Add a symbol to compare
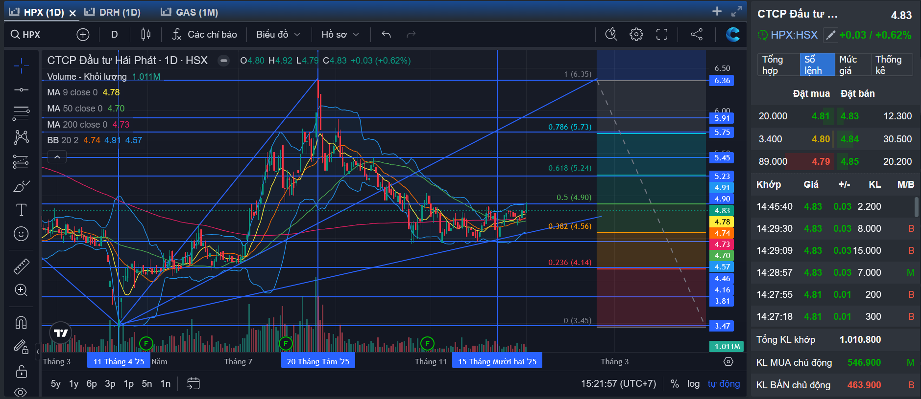This screenshot has width=921, height=399. pos(83,34)
